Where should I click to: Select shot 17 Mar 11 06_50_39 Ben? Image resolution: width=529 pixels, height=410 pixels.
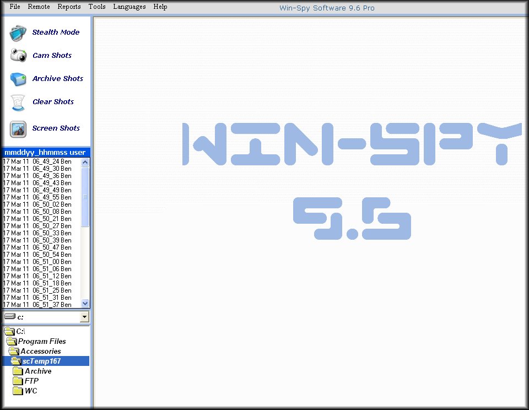pos(41,240)
